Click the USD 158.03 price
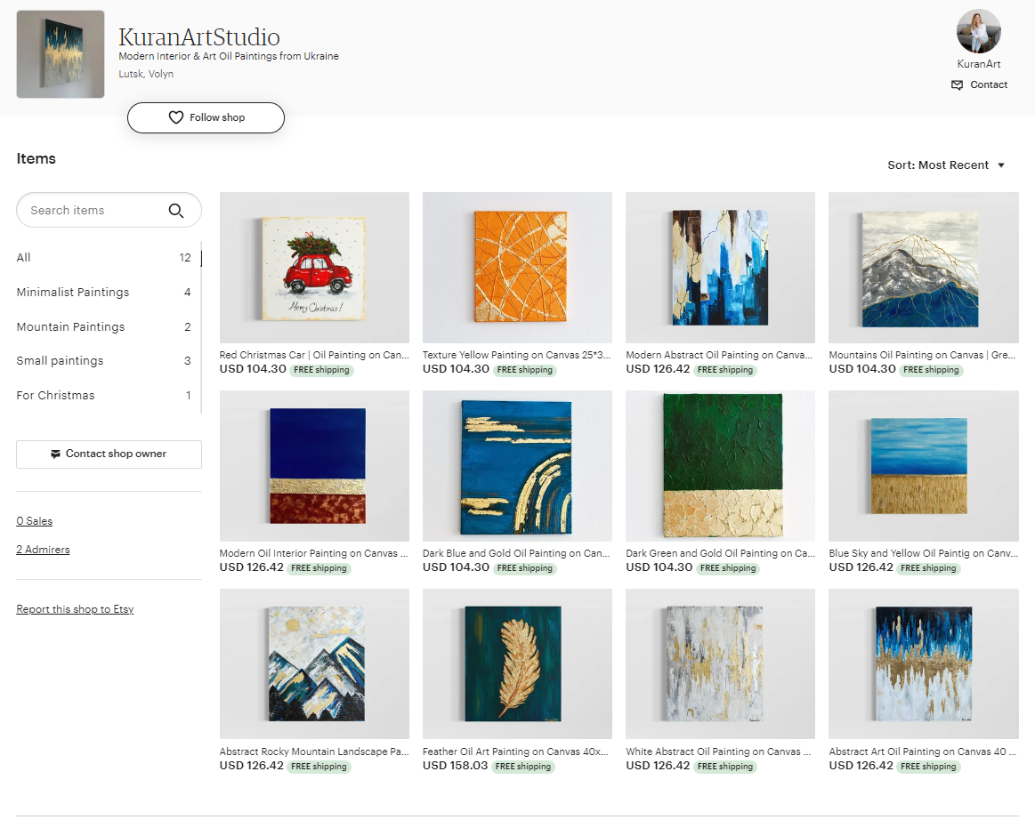Image resolution: width=1035 pixels, height=828 pixels. pos(456,766)
